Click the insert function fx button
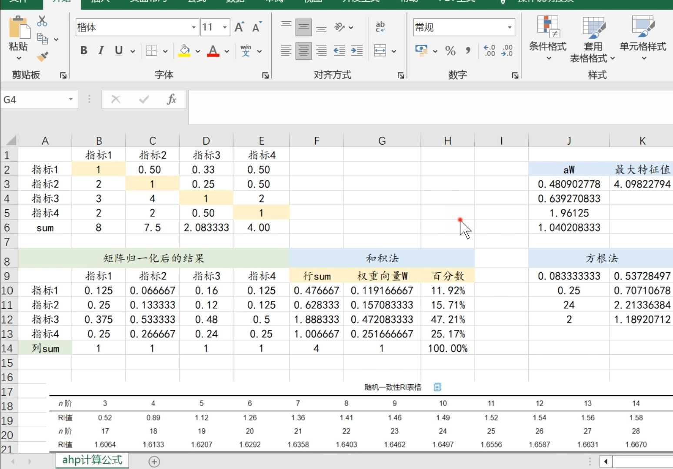Viewport: 673px width, 469px height. coord(172,99)
